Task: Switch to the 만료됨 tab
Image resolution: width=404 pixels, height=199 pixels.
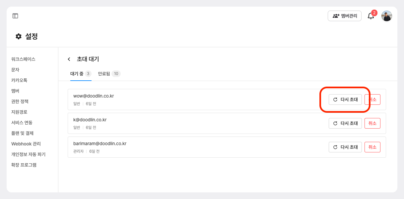Action: pyautogui.click(x=109, y=74)
